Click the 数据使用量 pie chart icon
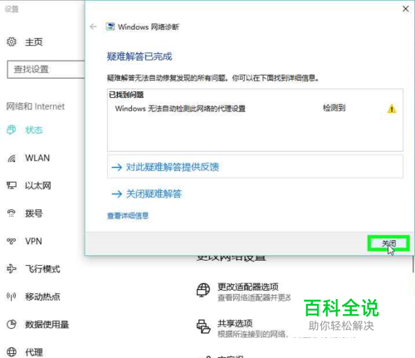The height and width of the screenshot is (358, 415). [x=12, y=324]
